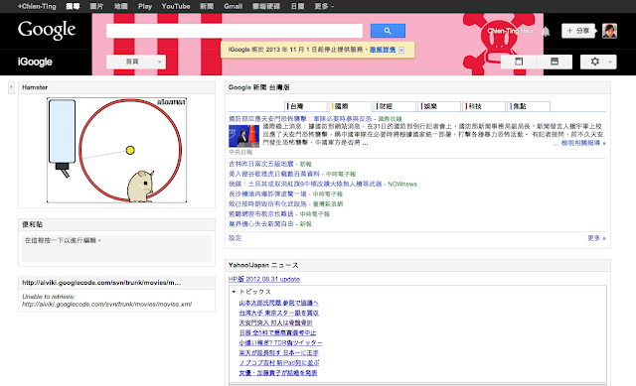Click the Hamster gadget title
Viewport: 636px width, 386px height.
coord(35,87)
